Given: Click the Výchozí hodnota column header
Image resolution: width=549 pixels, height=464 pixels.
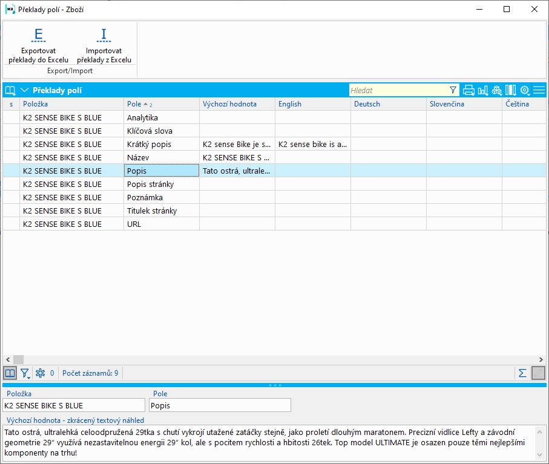Looking at the screenshot, I should (237, 104).
